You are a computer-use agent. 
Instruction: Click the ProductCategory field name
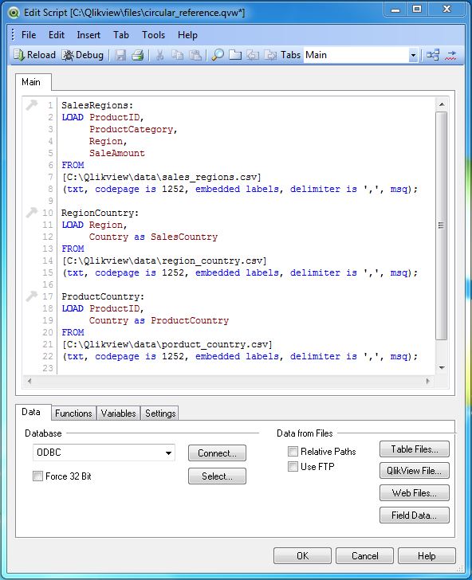click(132, 129)
